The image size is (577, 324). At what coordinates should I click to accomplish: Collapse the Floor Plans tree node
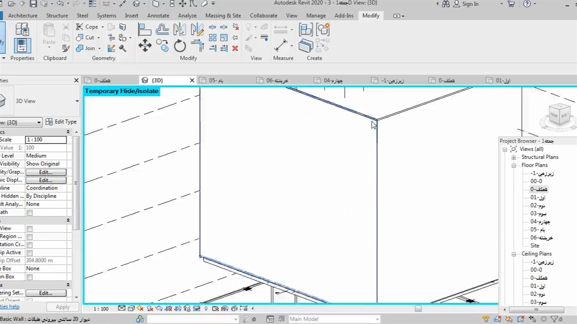513,166
